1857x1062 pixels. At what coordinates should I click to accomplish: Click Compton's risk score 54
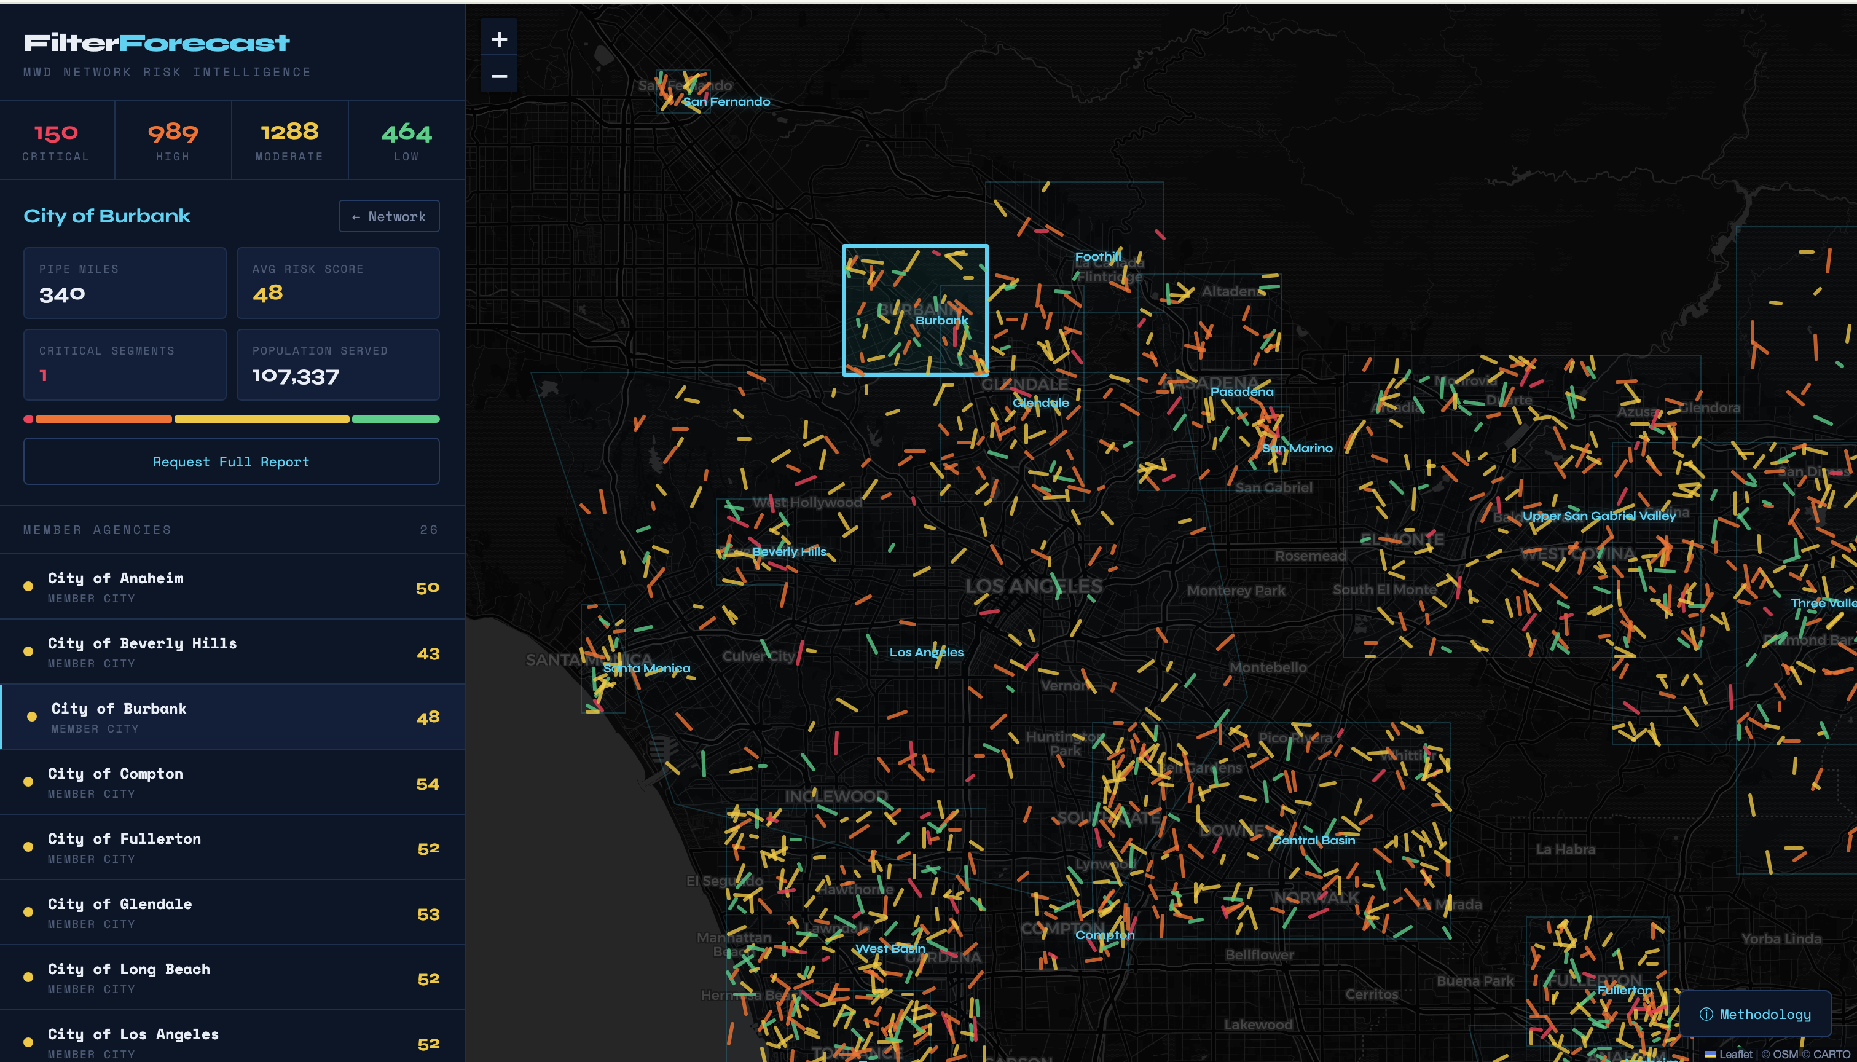coord(427,784)
